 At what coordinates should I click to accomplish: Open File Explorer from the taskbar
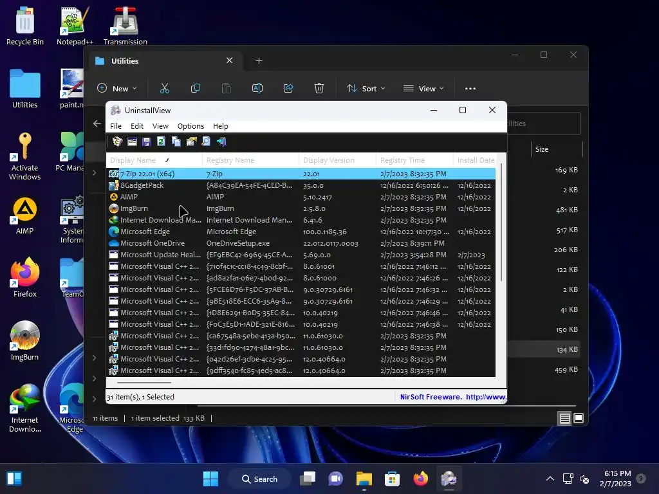coord(364,479)
